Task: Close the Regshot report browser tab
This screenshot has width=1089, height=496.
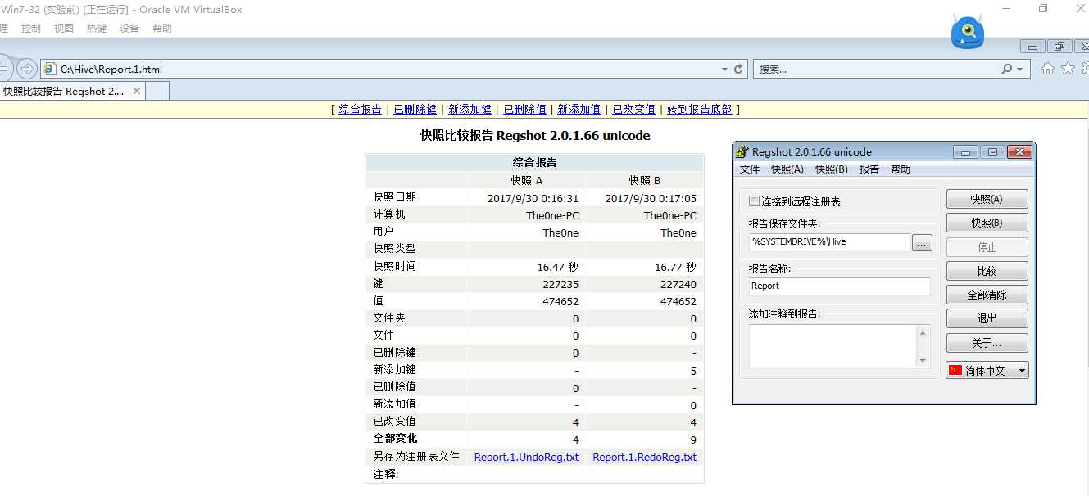Action: click(137, 91)
